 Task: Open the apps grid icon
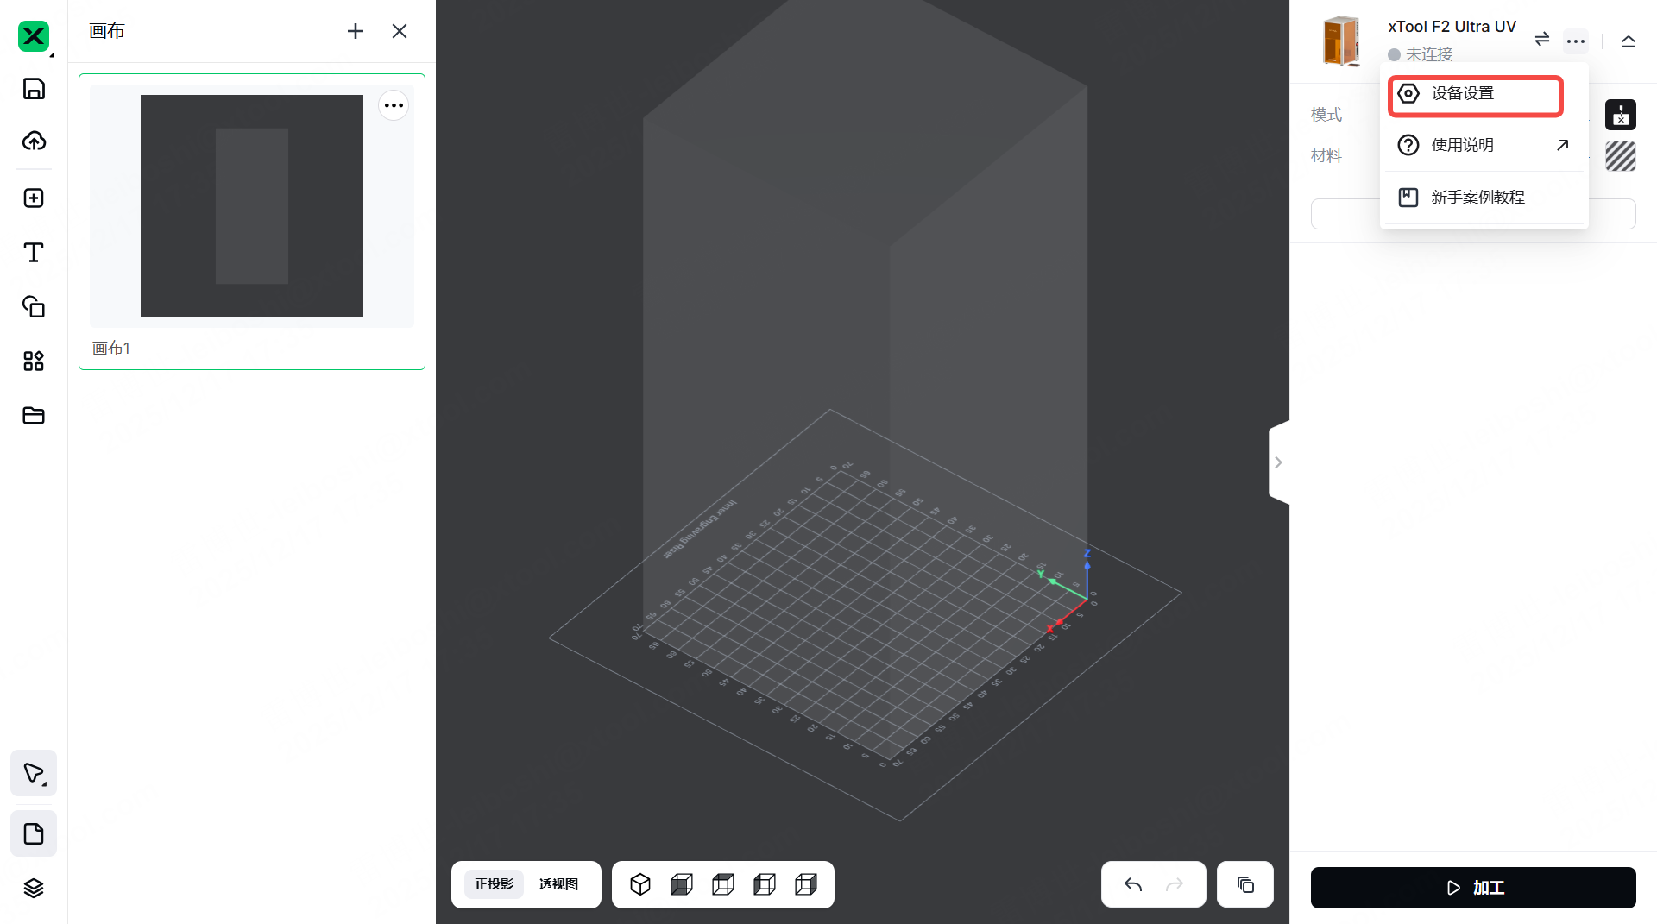(34, 361)
